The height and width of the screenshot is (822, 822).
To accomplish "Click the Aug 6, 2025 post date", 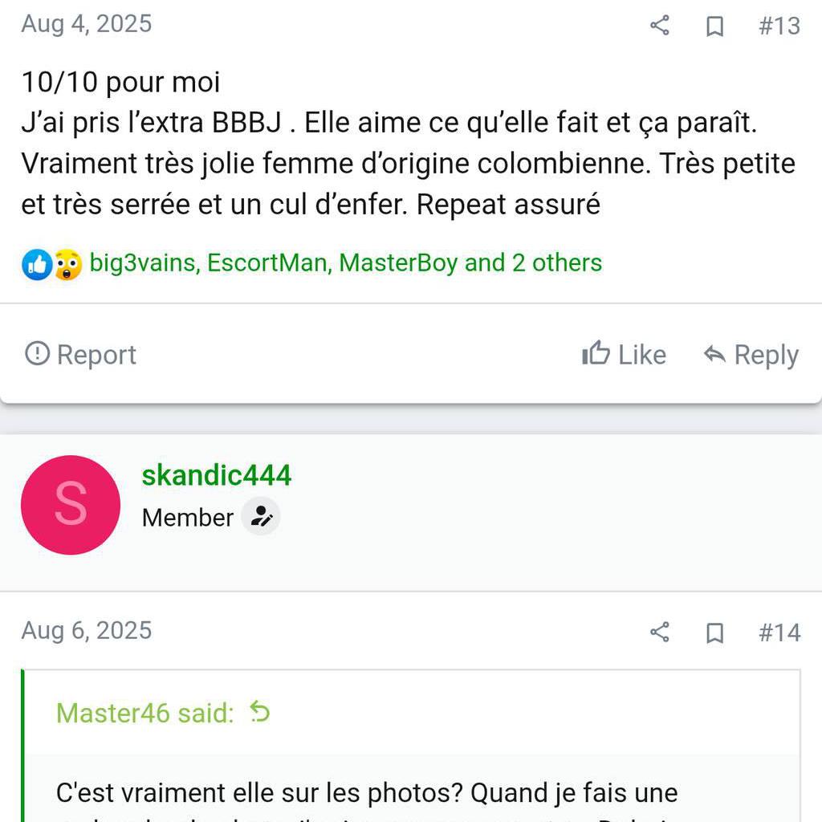I will [x=86, y=630].
